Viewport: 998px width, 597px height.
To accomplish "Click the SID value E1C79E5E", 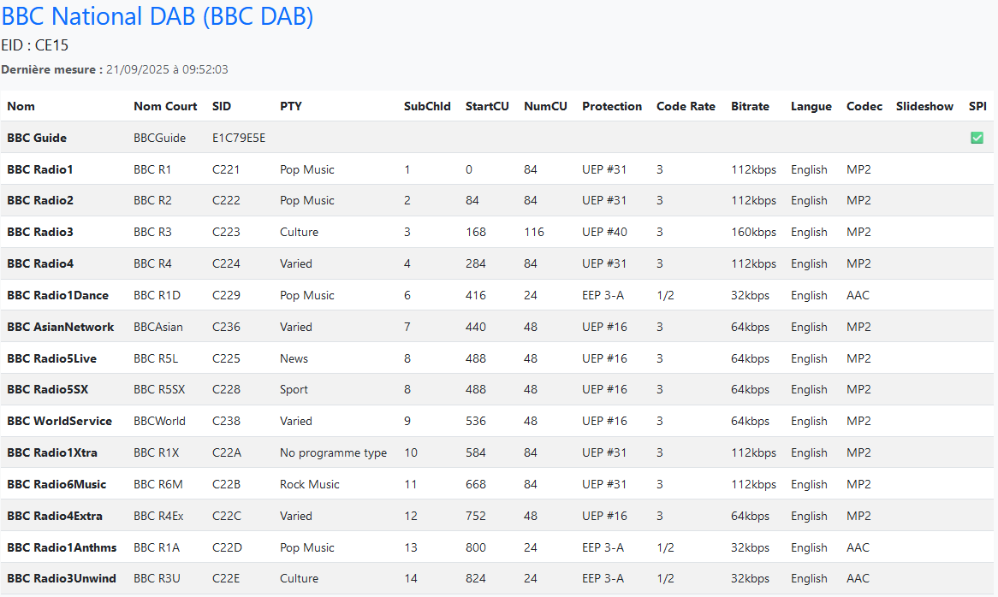I will pos(239,138).
